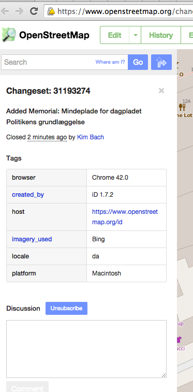The height and width of the screenshot is (392, 193).
Task: Expand the Edit dropdown arrow
Action: (135, 35)
